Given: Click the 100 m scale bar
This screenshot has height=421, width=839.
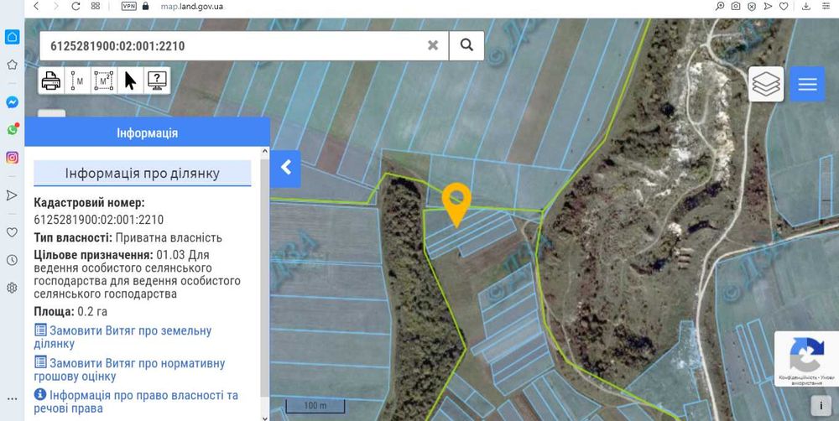Looking at the screenshot, I should 315,406.
